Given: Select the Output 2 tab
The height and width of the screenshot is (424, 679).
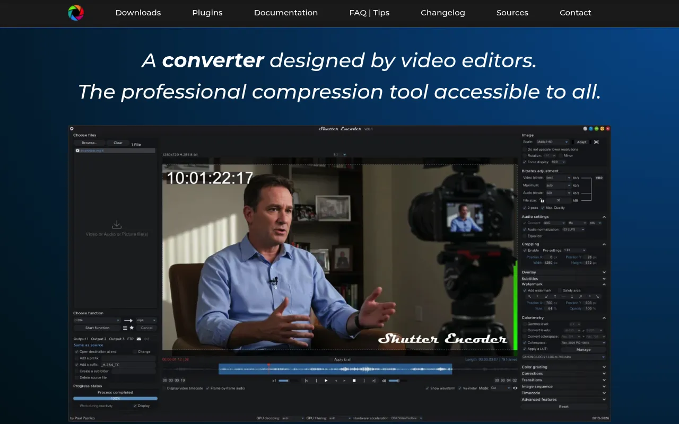Looking at the screenshot, I should [x=99, y=339].
